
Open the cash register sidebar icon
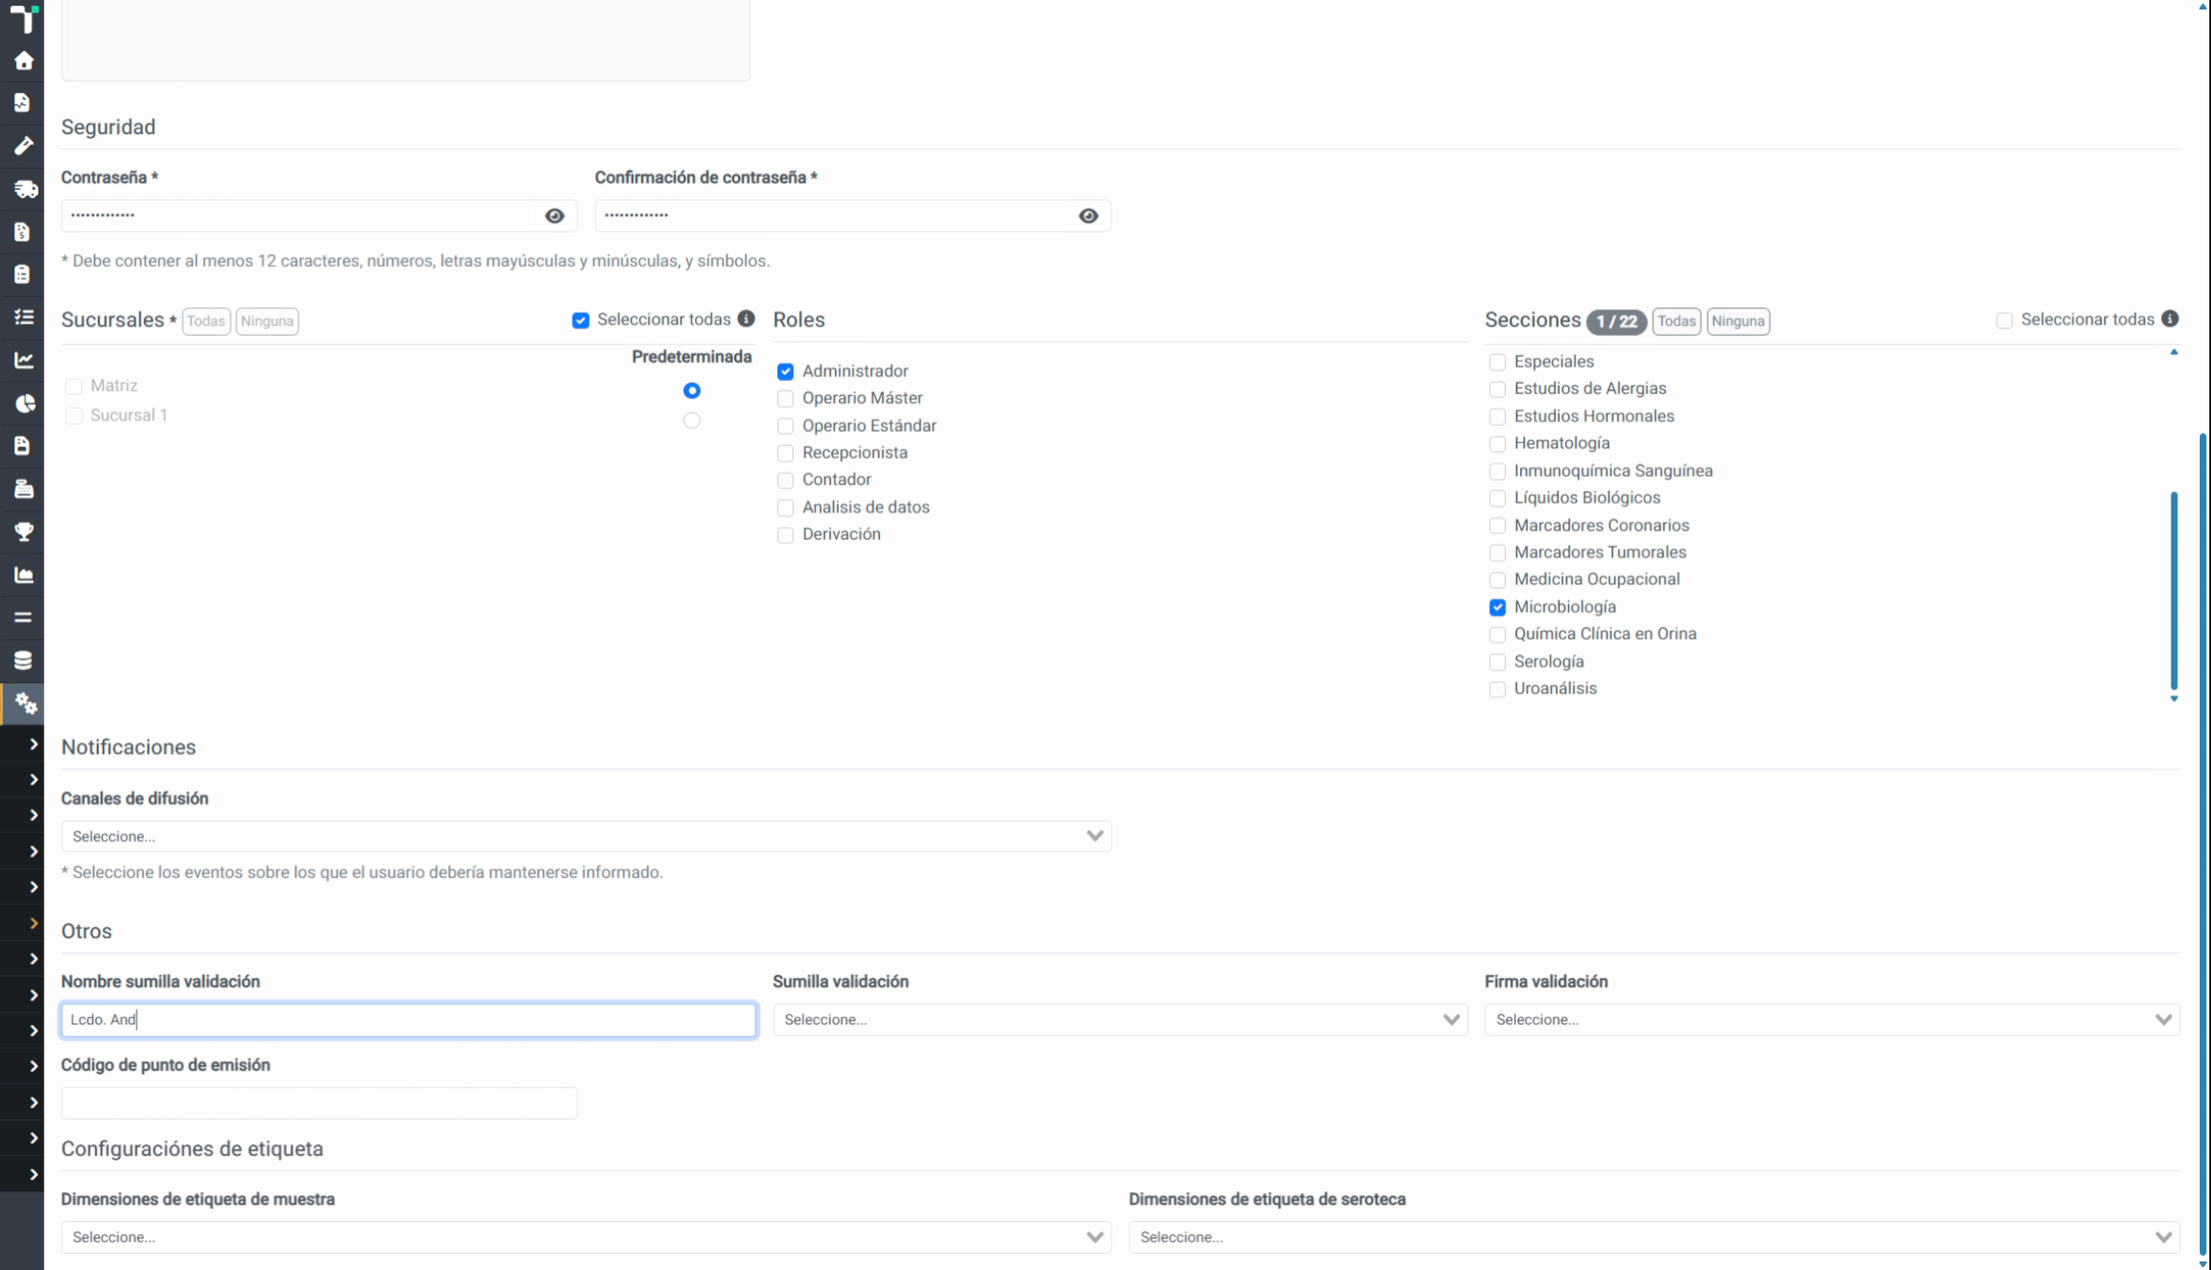click(23, 489)
